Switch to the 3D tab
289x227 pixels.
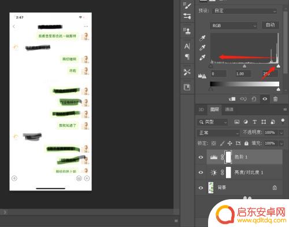click(x=201, y=109)
